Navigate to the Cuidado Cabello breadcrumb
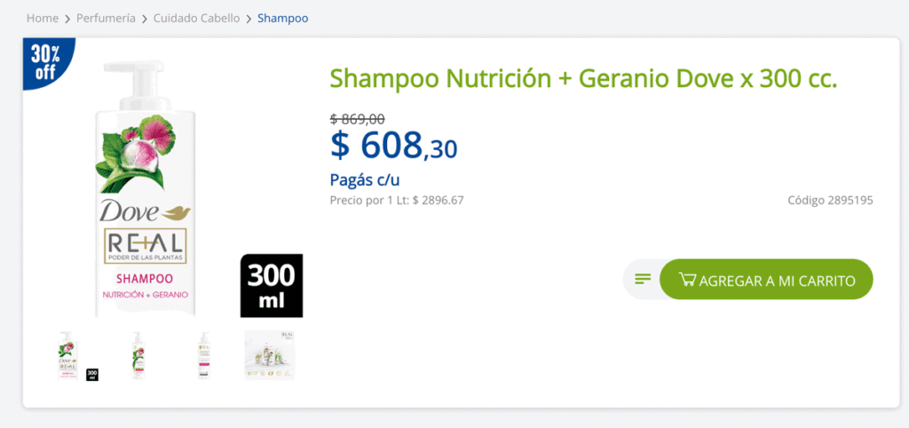The width and height of the screenshot is (909, 428). pos(196,18)
